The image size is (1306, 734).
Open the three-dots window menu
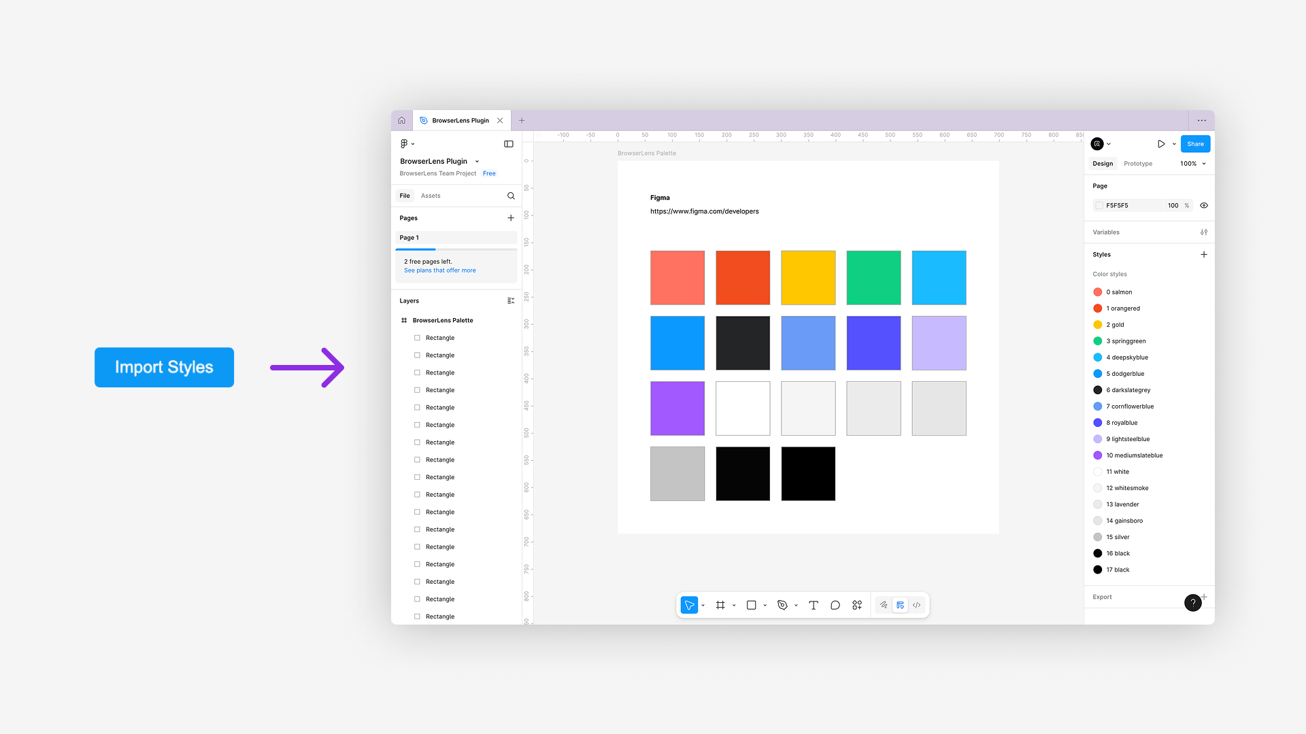[x=1202, y=120]
